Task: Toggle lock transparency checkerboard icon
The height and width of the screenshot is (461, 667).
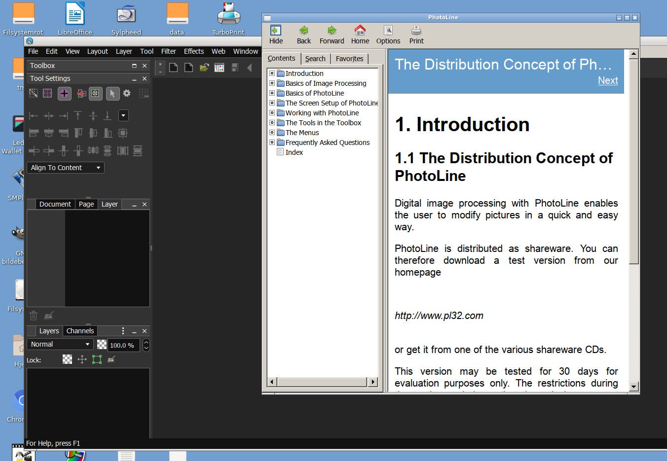Action: tap(67, 359)
